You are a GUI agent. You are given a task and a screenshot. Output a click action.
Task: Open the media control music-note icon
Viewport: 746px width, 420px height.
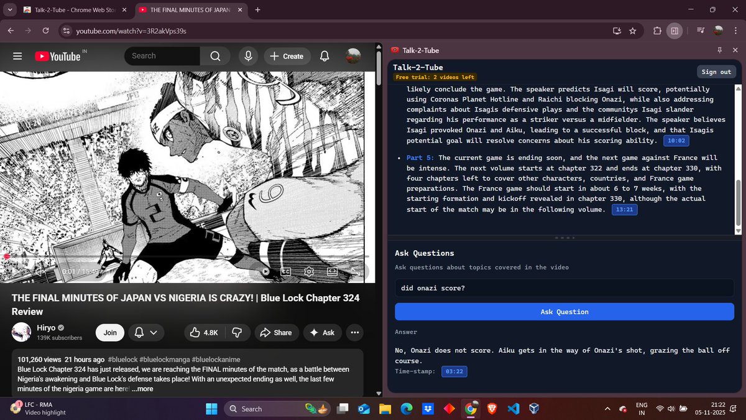click(701, 30)
